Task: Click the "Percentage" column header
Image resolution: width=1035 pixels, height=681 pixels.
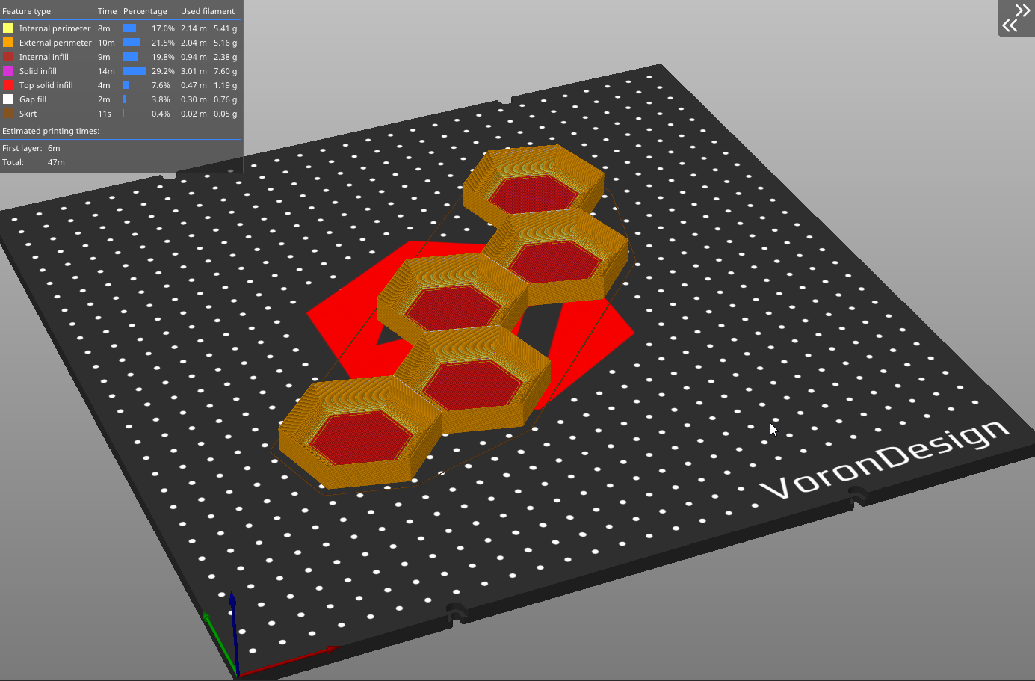Action: [145, 11]
